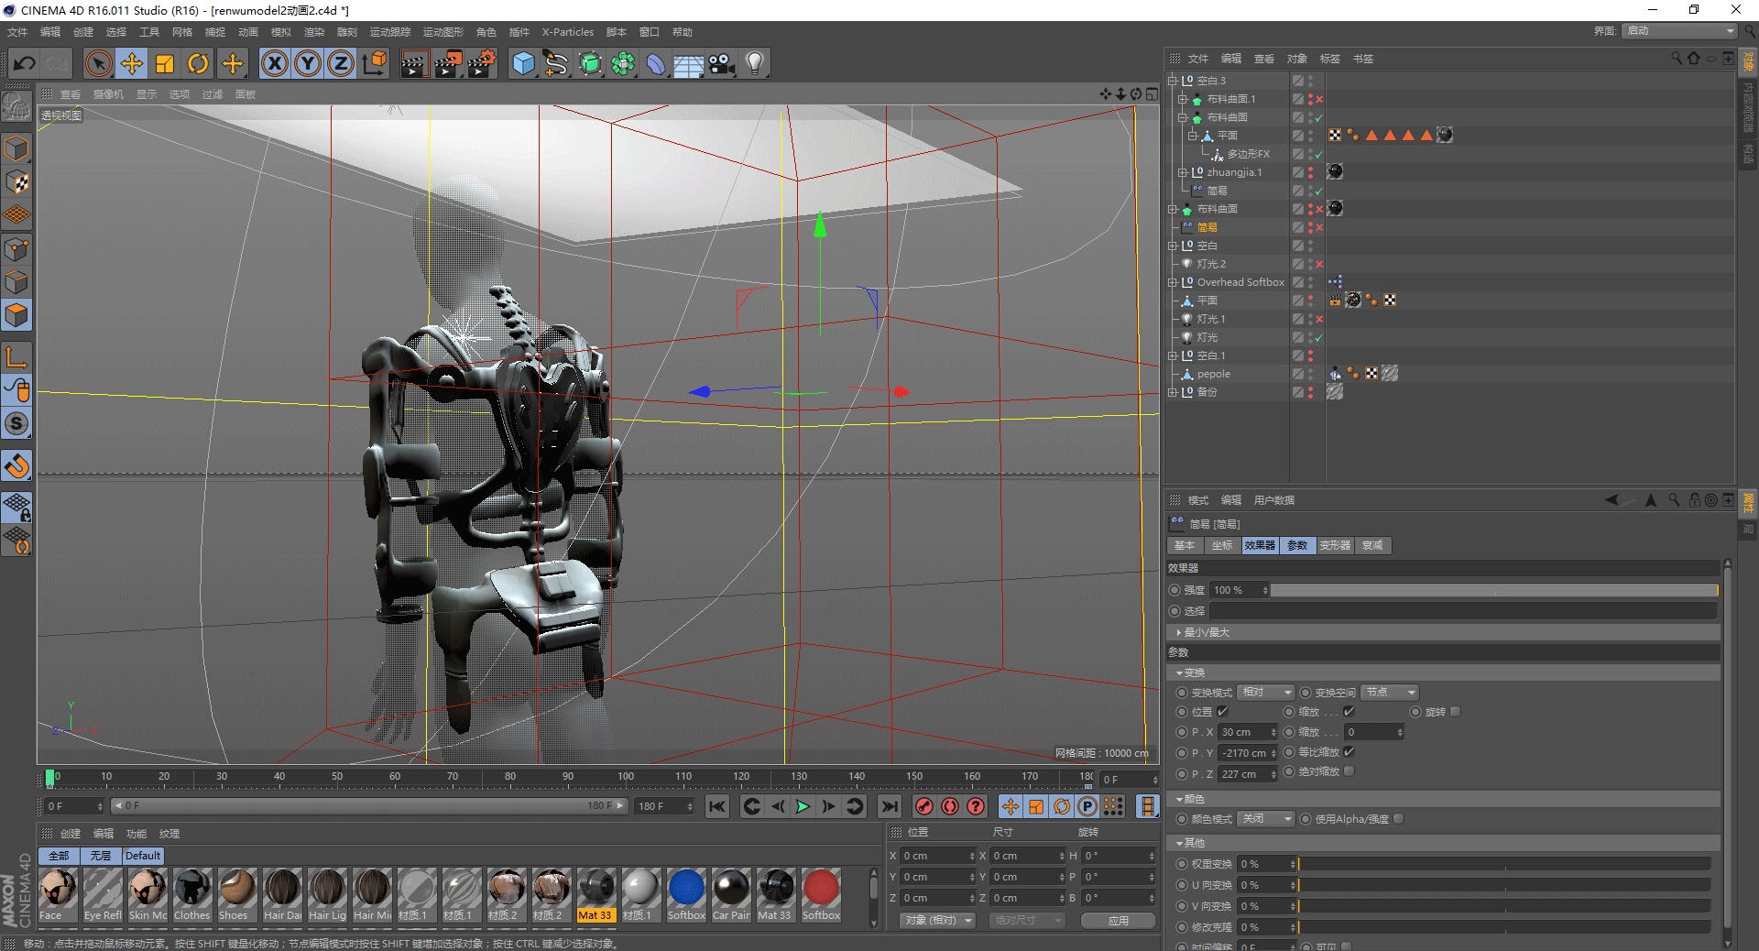This screenshot has width=1759, height=951.
Task: Click the Make Editable icon
Action: coord(17,107)
